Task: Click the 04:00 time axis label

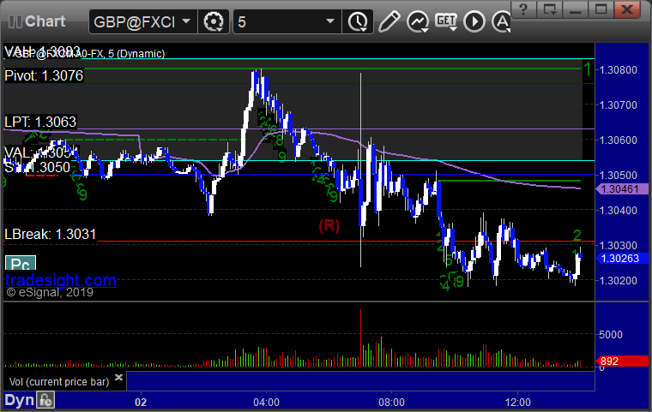Action: click(x=266, y=403)
